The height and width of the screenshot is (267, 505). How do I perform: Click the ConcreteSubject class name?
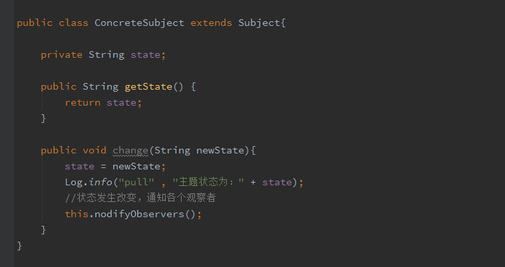139,23
